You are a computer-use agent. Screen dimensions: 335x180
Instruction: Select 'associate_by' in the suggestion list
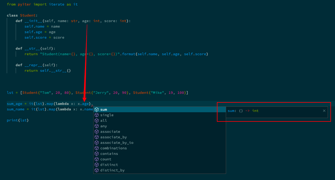click(x=160, y=137)
